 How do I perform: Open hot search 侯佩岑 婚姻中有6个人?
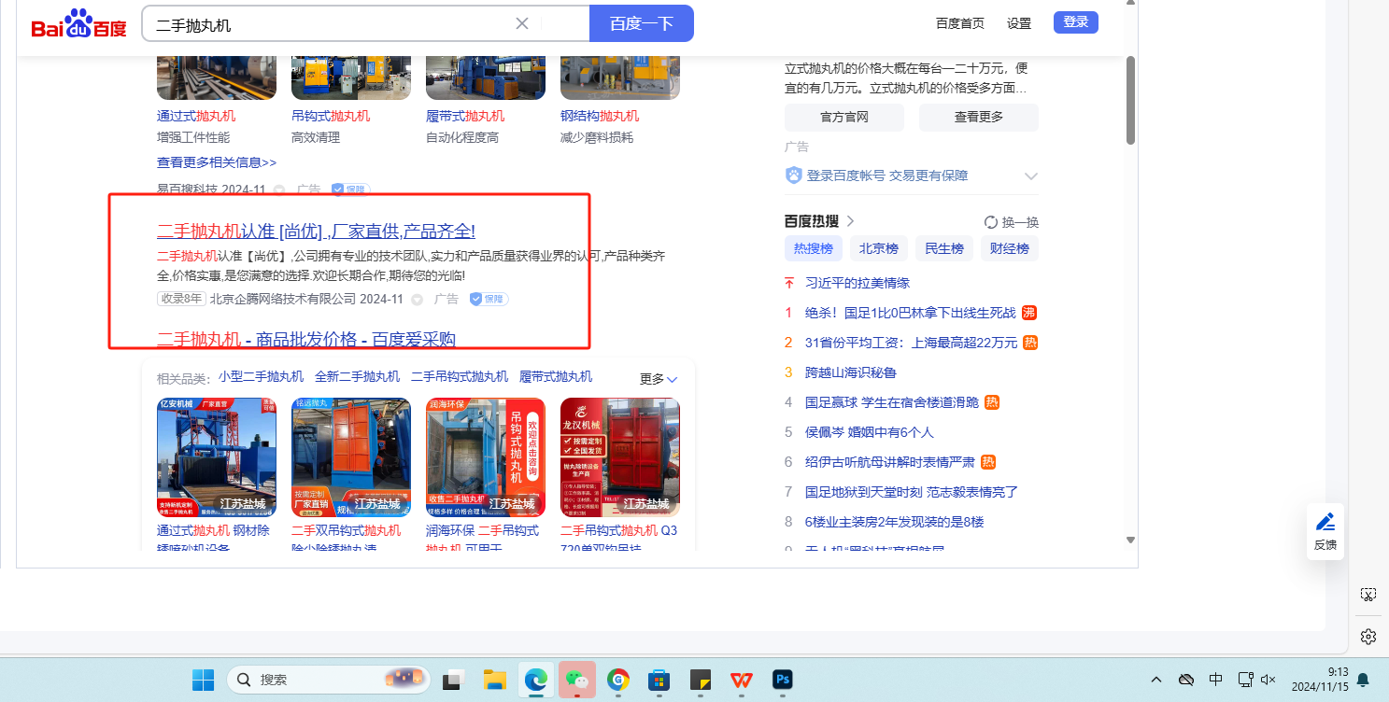(x=870, y=432)
